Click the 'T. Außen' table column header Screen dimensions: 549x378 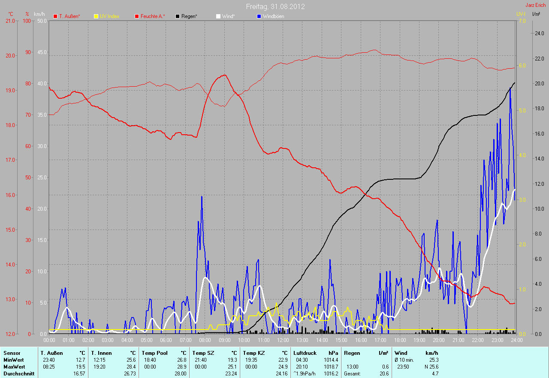51,353
